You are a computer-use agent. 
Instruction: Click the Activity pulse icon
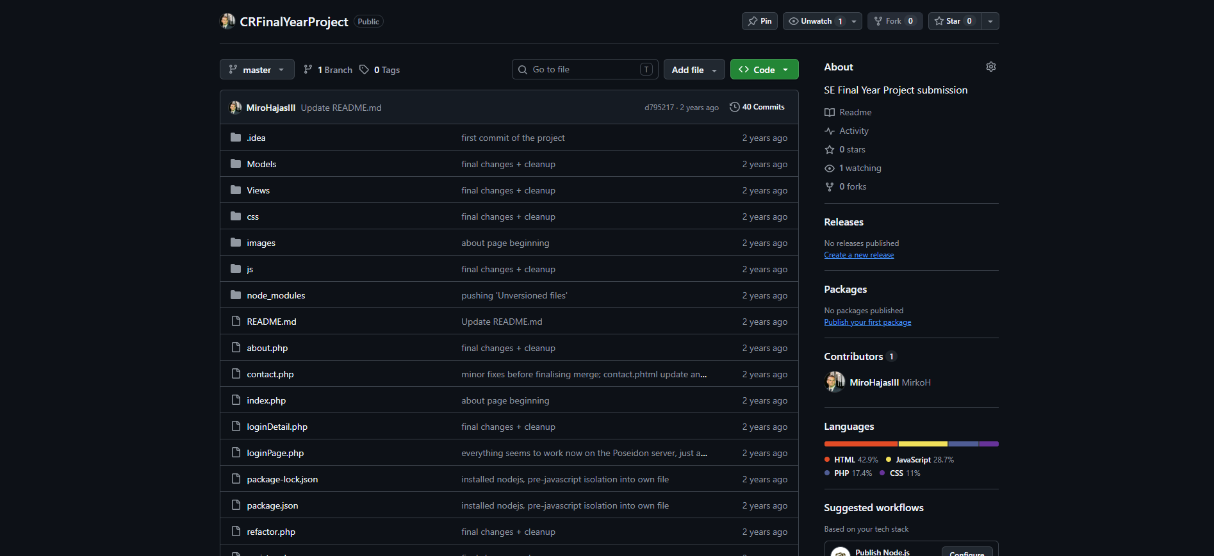click(x=830, y=131)
